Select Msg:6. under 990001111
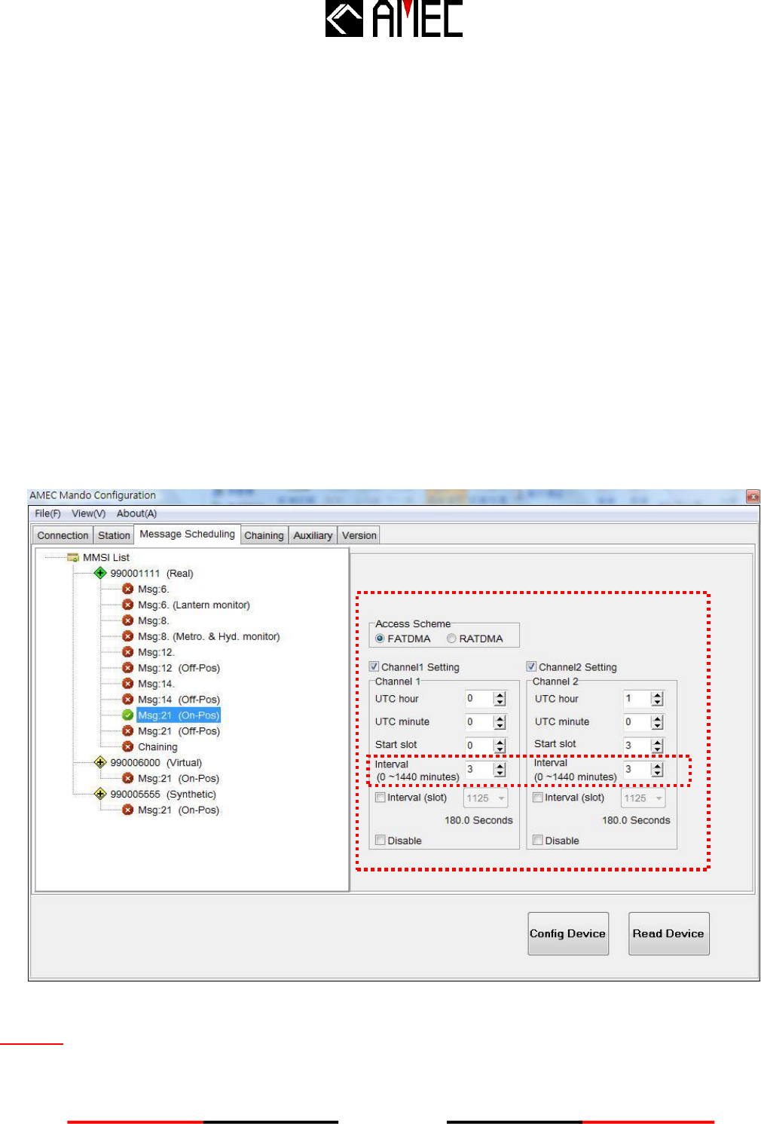 tap(153, 589)
